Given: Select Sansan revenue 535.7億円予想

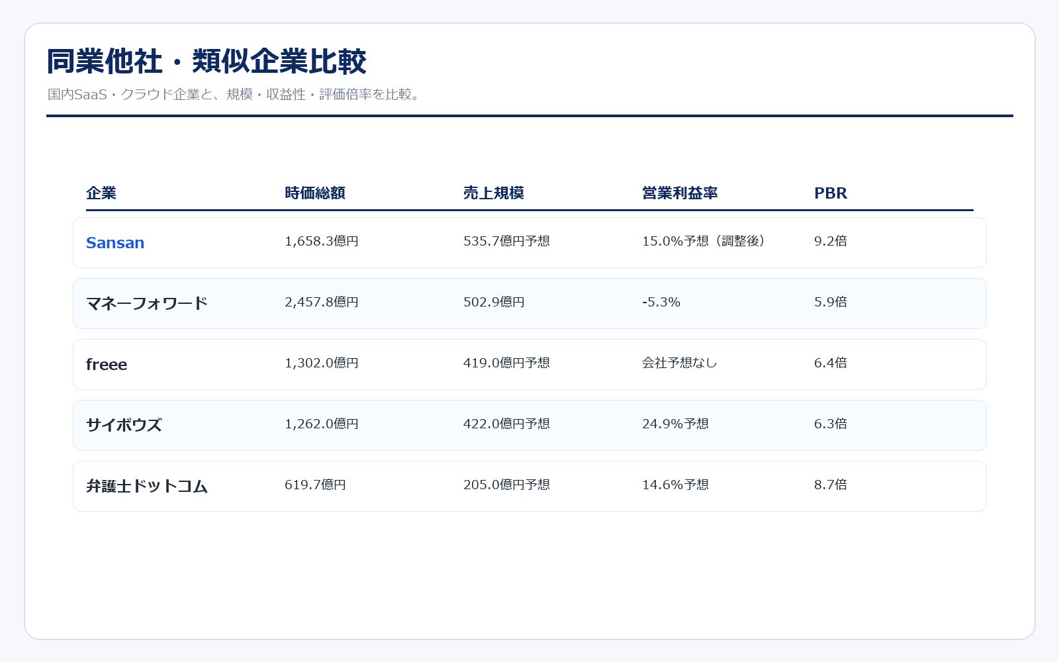Looking at the screenshot, I should (x=506, y=241).
